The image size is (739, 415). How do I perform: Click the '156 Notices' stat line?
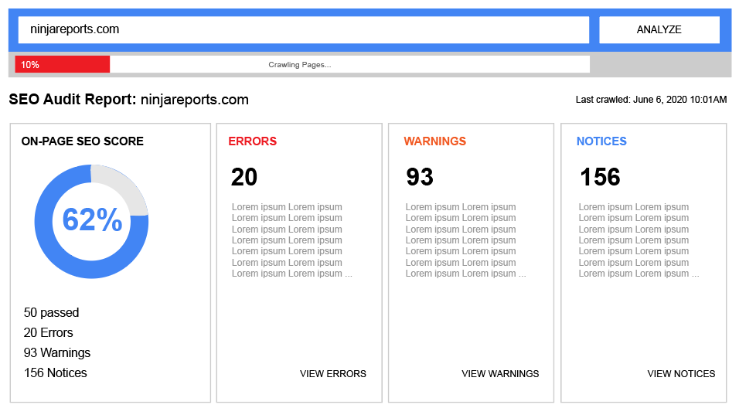(x=55, y=373)
